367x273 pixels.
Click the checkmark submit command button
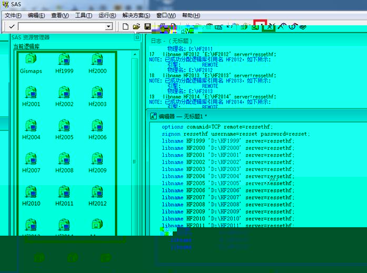coord(12,27)
